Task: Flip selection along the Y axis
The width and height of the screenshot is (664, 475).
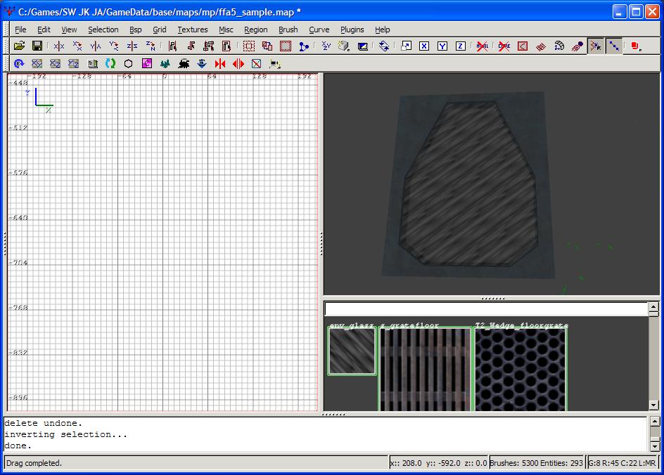Action: coord(95,46)
